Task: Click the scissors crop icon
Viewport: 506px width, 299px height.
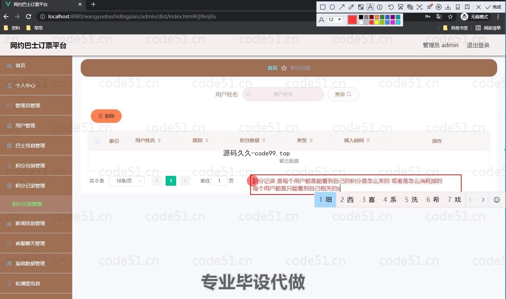Action: tap(401, 7)
